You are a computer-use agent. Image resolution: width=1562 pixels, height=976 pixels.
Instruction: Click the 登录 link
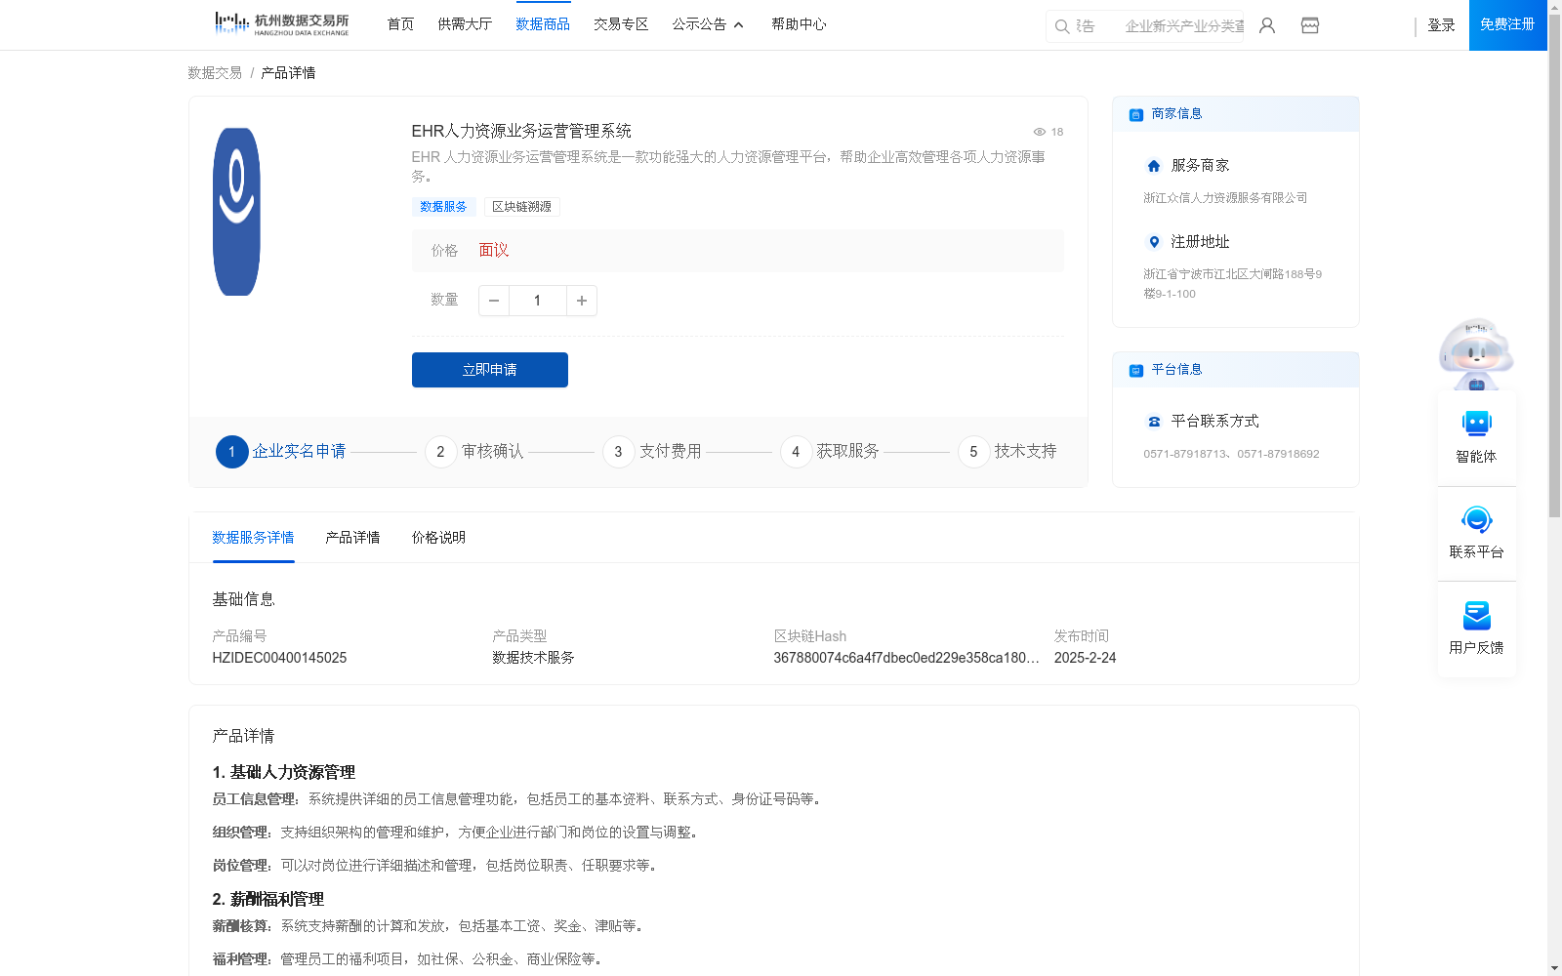coord(1441,25)
